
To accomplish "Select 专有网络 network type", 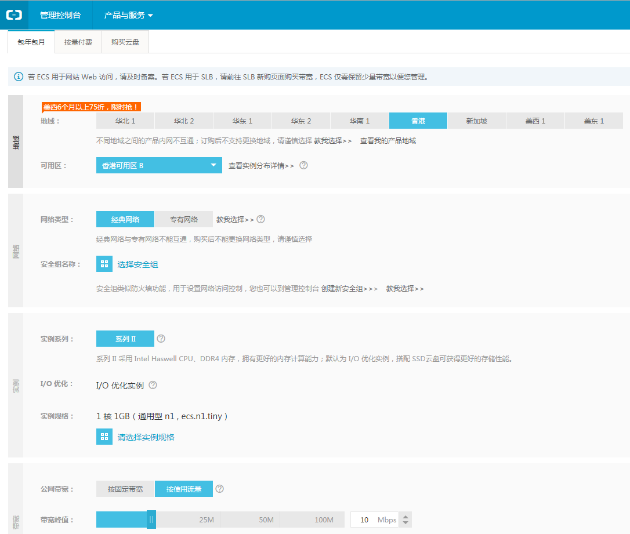I will [183, 219].
